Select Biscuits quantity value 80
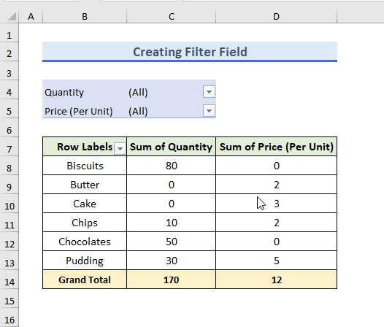Viewport: 384px width, 327px height. 171,166
